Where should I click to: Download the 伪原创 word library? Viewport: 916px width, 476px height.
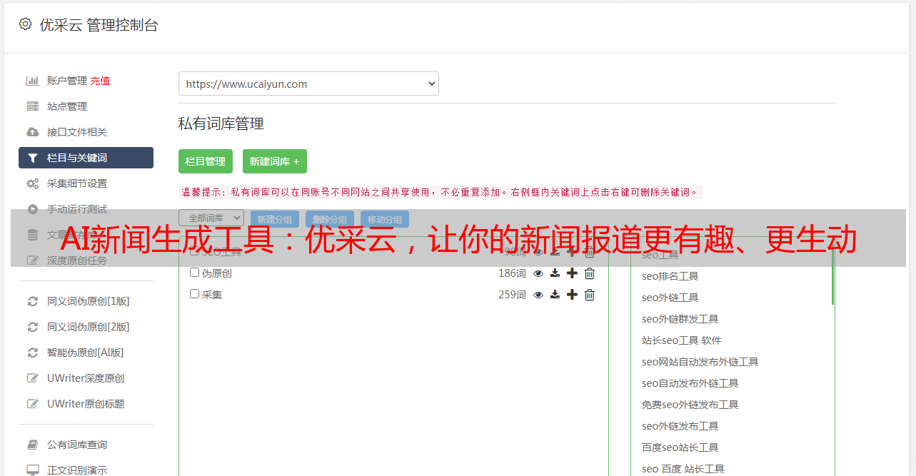point(555,273)
